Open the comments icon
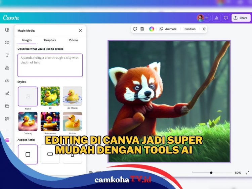This screenshot has width=252, height=189. 226,18
